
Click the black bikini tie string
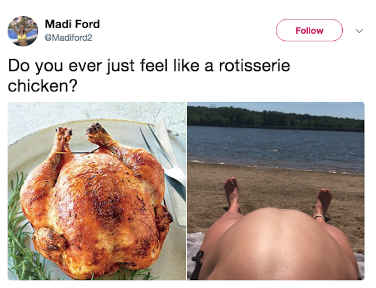click(198, 264)
